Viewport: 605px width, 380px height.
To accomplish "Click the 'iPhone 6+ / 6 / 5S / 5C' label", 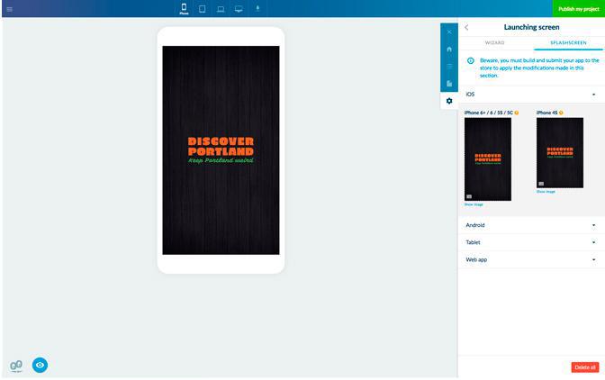I will (489, 113).
